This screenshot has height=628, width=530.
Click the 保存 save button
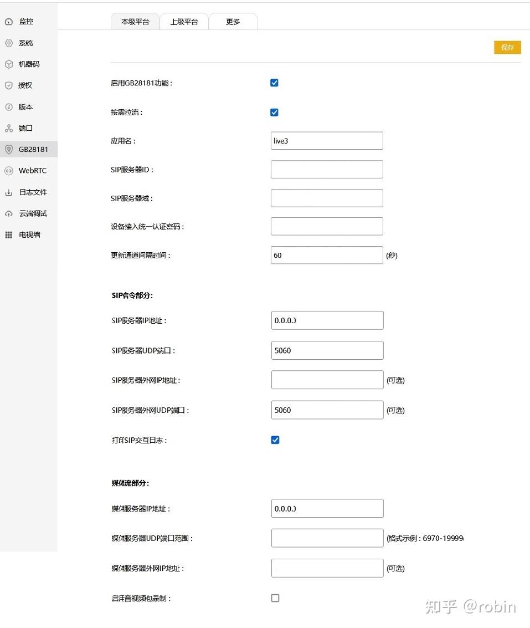coord(507,47)
